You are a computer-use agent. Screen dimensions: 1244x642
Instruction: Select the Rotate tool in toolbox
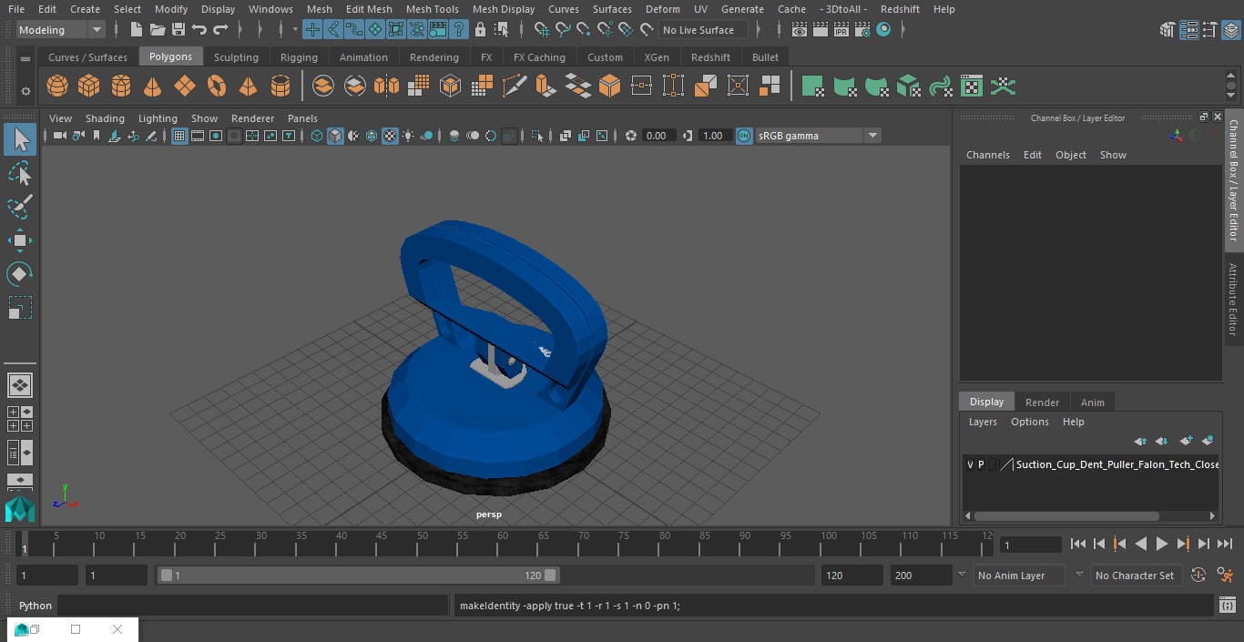(x=19, y=274)
